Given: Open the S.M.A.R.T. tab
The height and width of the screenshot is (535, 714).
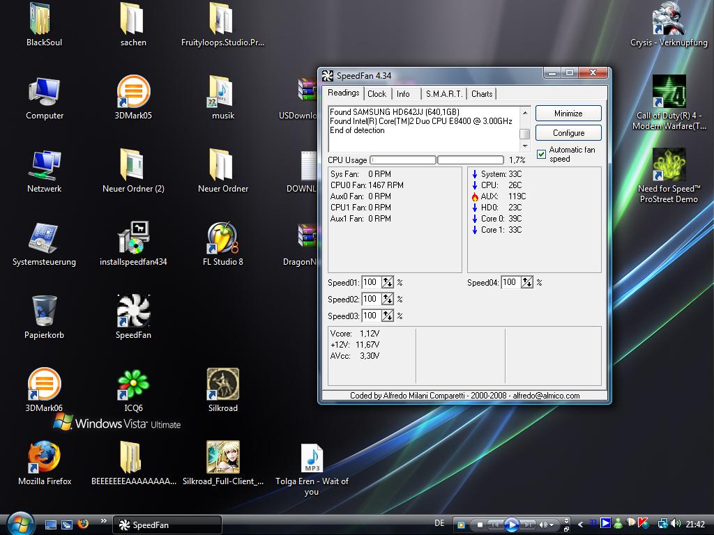Looking at the screenshot, I should pyautogui.click(x=444, y=94).
